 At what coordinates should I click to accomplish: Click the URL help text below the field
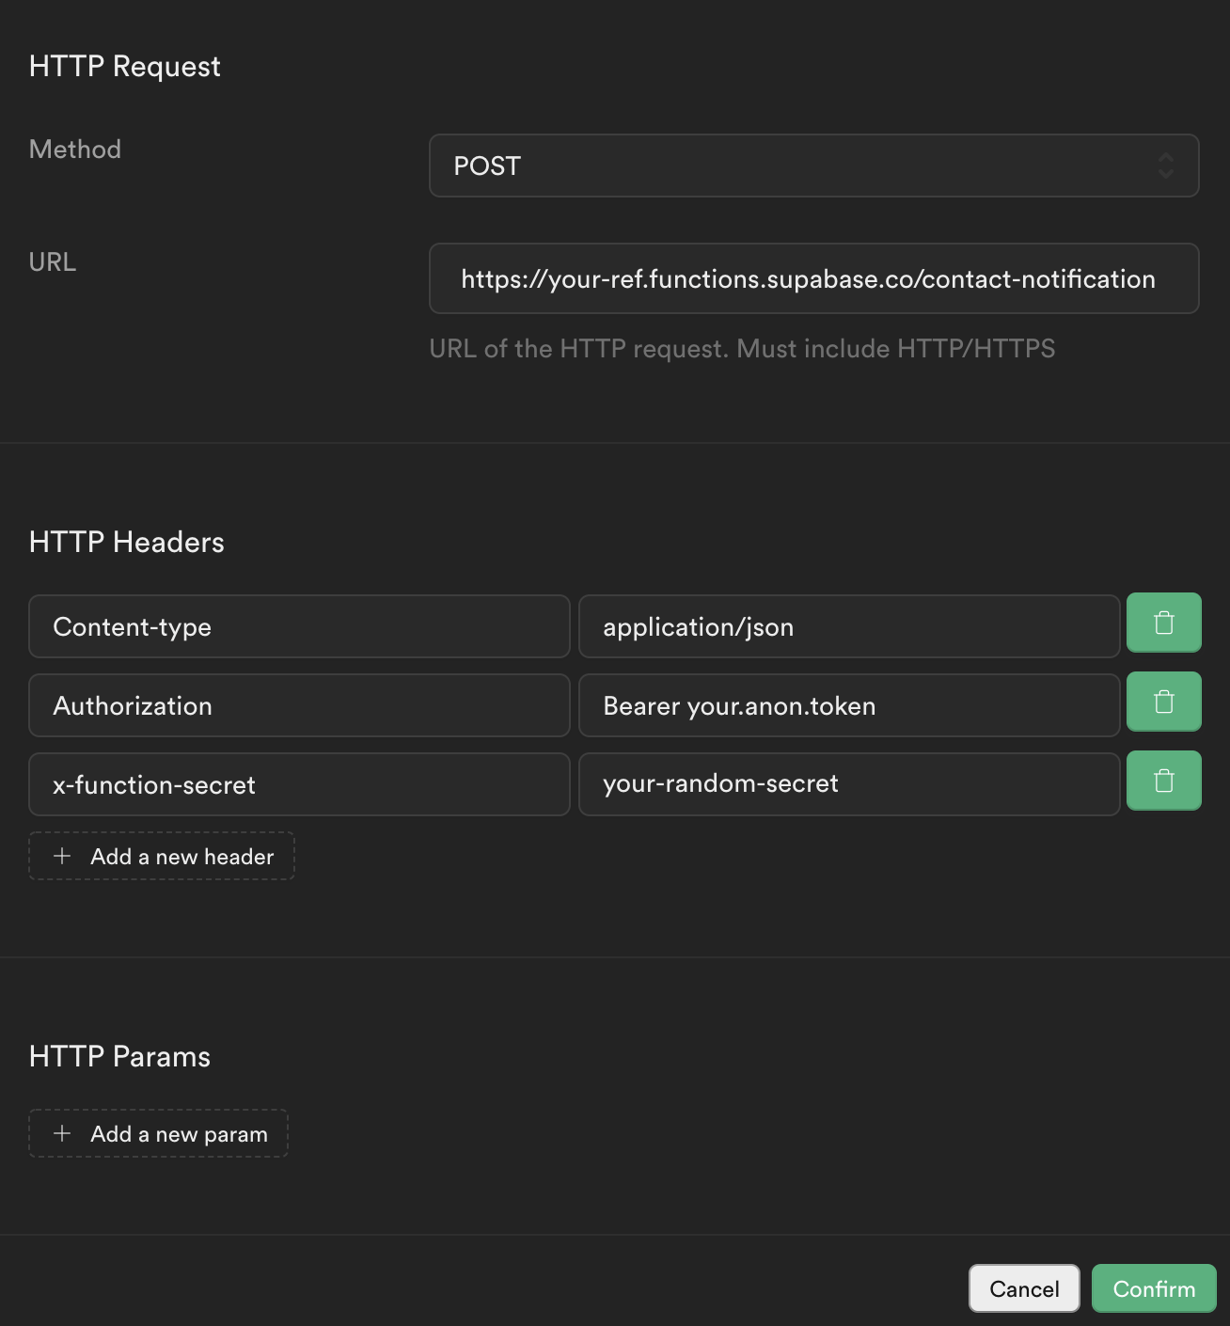tap(742, 349)
